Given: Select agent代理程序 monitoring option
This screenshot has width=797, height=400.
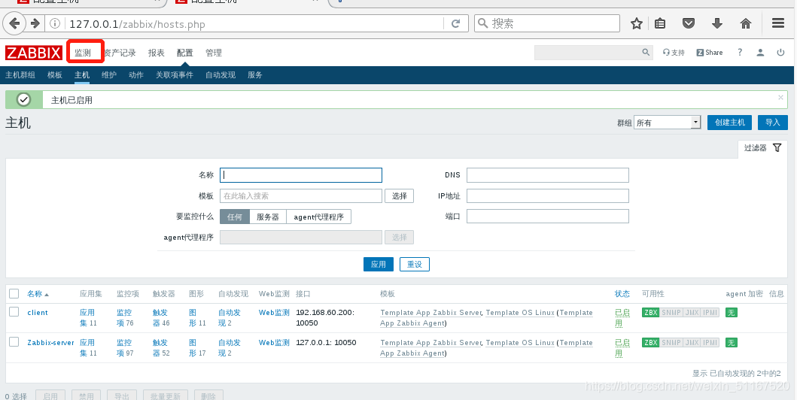Looking at the screenshot, I should 318,217.
